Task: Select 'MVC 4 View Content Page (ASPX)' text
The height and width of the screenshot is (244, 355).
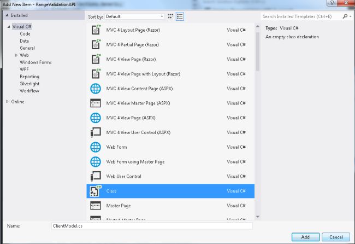Action: [139, 89]
